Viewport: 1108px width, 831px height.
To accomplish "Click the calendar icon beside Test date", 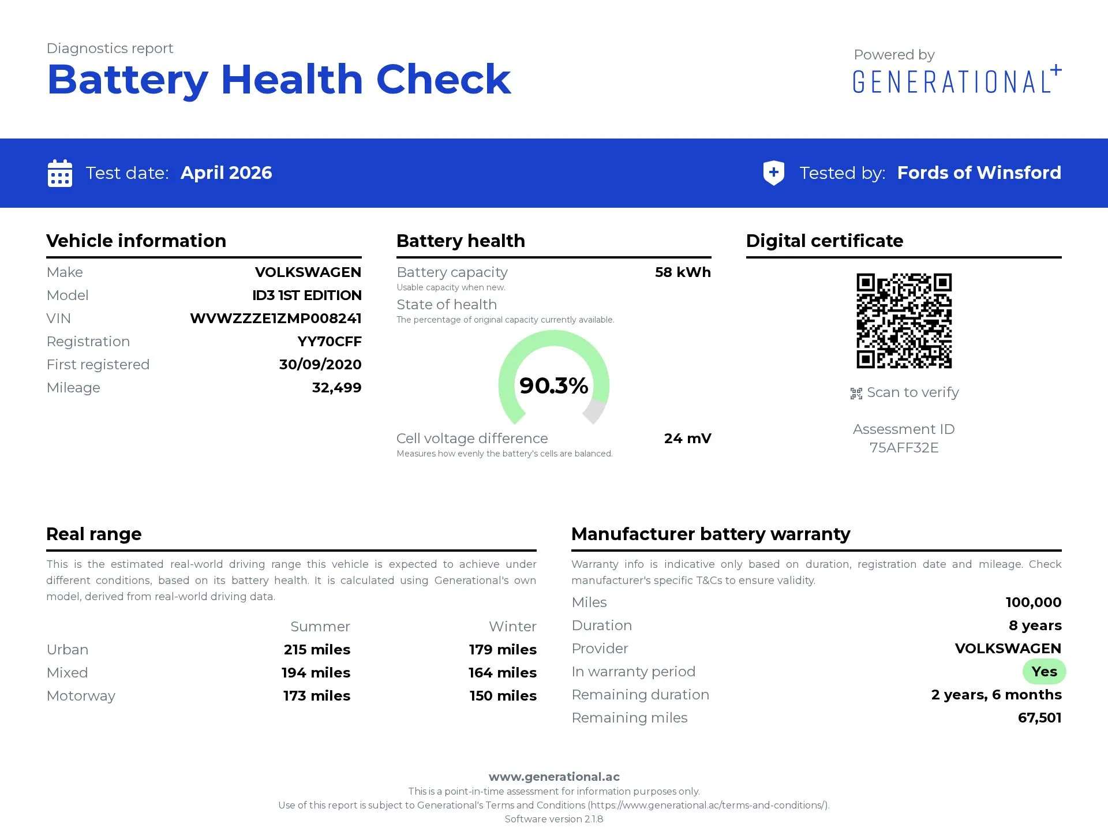I will [59, 173].
